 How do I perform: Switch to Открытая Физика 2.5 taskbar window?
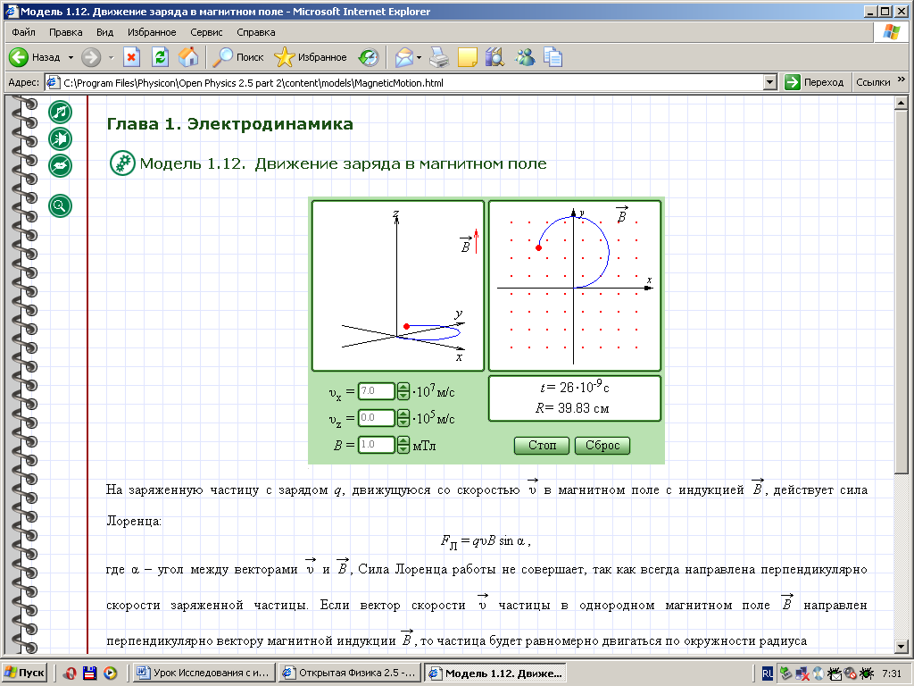pos(349,673)
